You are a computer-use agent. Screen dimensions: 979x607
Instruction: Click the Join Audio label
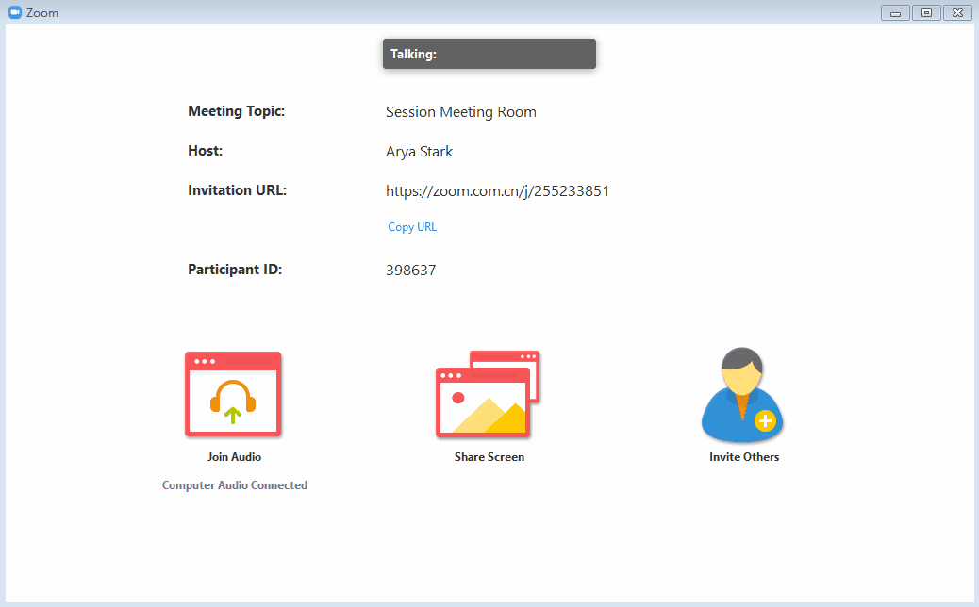(234, 457)
